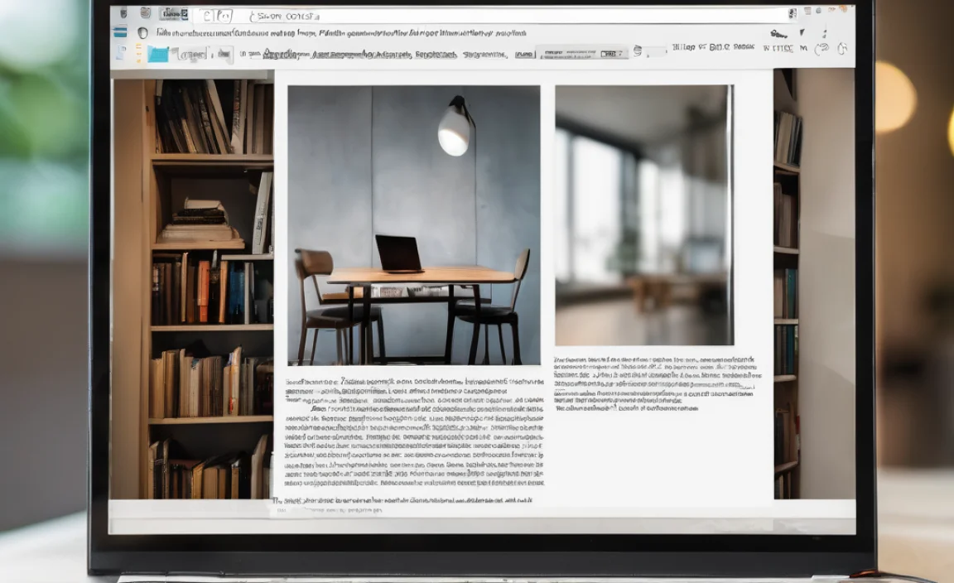Select the blue folder icon in the toolbar

(157, 55)
